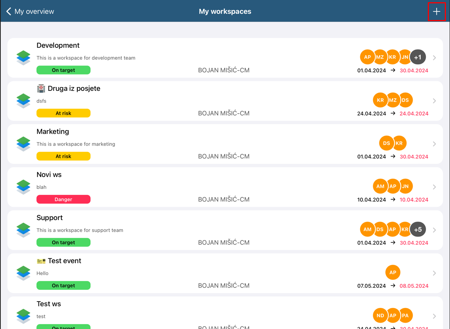Image resolution: width=450 pixels, height=329 pixels.
Task: Open Druga iz posjete via its chevron
Action: [x=434, y=101]
